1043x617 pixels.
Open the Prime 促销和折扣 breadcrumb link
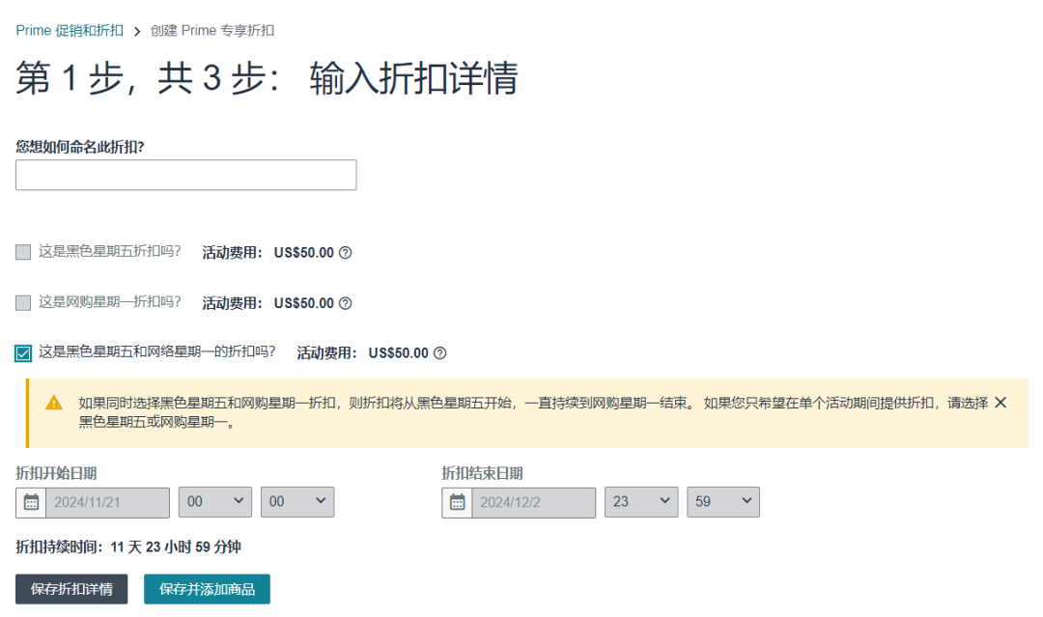[x=70, y=31]
